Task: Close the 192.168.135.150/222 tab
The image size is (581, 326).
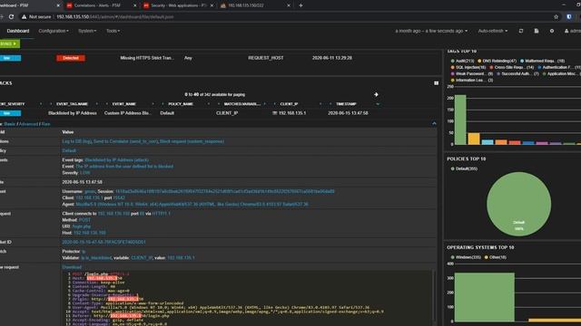Action: click(x=289, y=5)
